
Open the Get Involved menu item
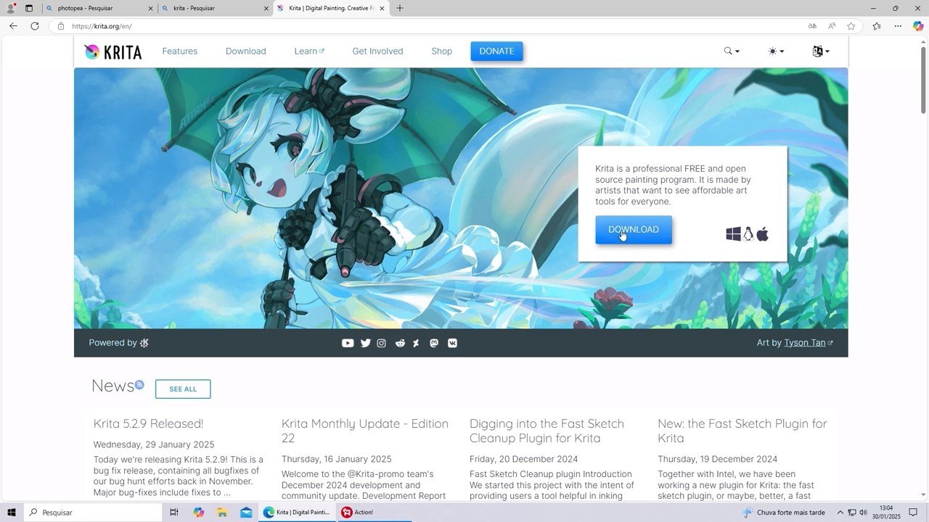(x=377, y=51)
